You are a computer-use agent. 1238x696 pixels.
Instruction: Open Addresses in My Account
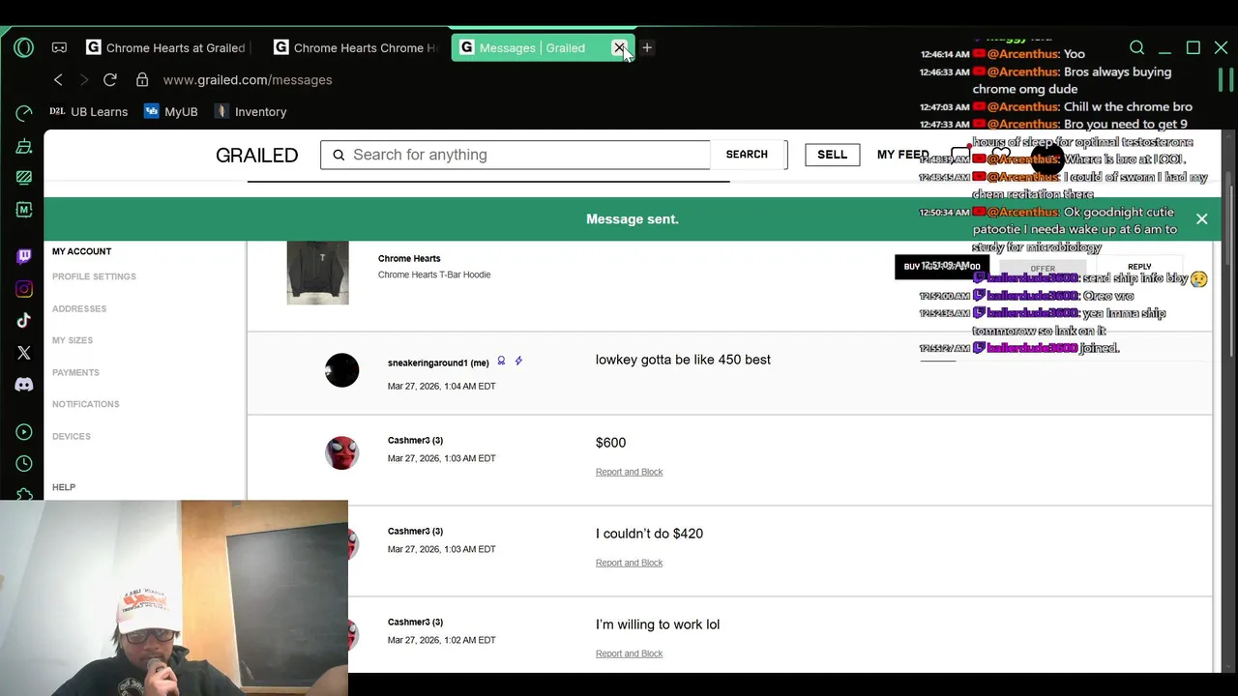tap(79, 308)
